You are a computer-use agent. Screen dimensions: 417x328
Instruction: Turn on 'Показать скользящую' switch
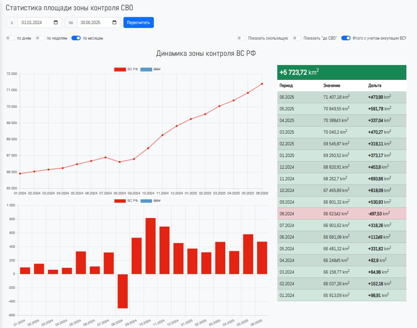point(242,38)
